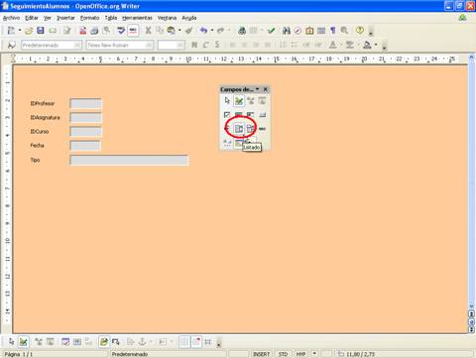Open Find and Replace binoculars icon
The width and height of the screenshot is (476, 358).
click(x=287, y=31)
